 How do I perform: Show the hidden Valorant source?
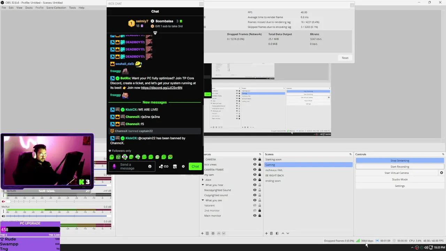coord(255,205)
